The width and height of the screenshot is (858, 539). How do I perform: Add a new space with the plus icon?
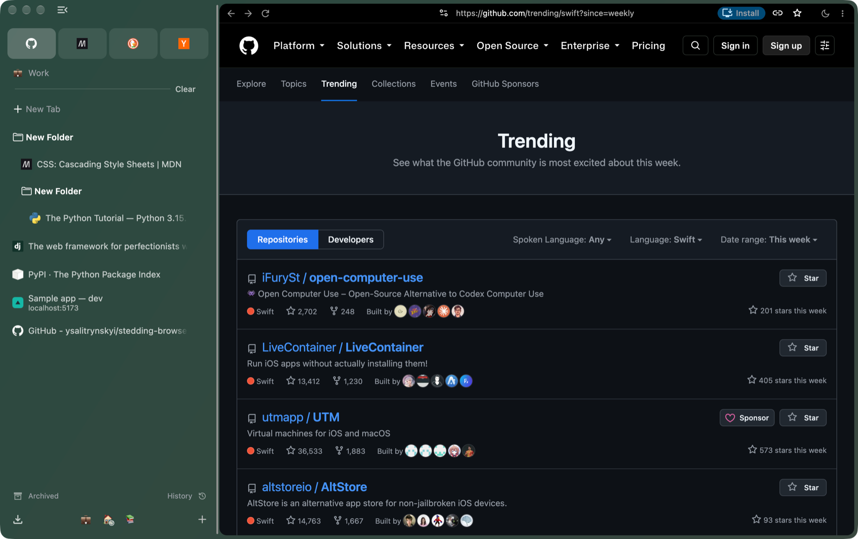click(202, 519)
